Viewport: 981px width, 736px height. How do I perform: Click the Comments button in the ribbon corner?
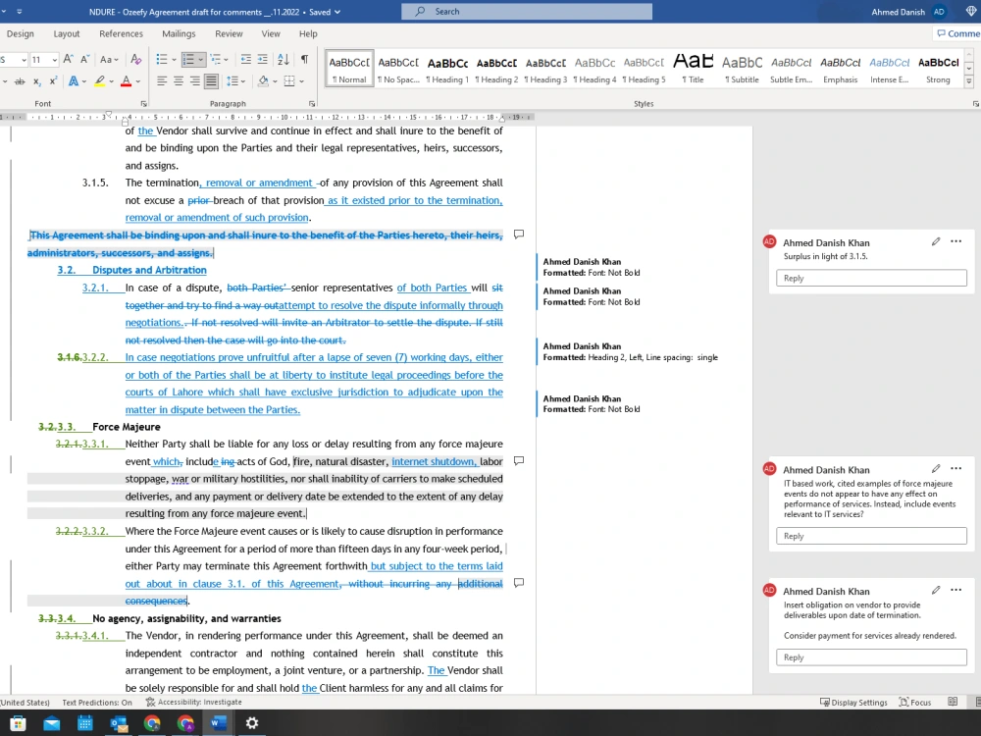[957, 33]
